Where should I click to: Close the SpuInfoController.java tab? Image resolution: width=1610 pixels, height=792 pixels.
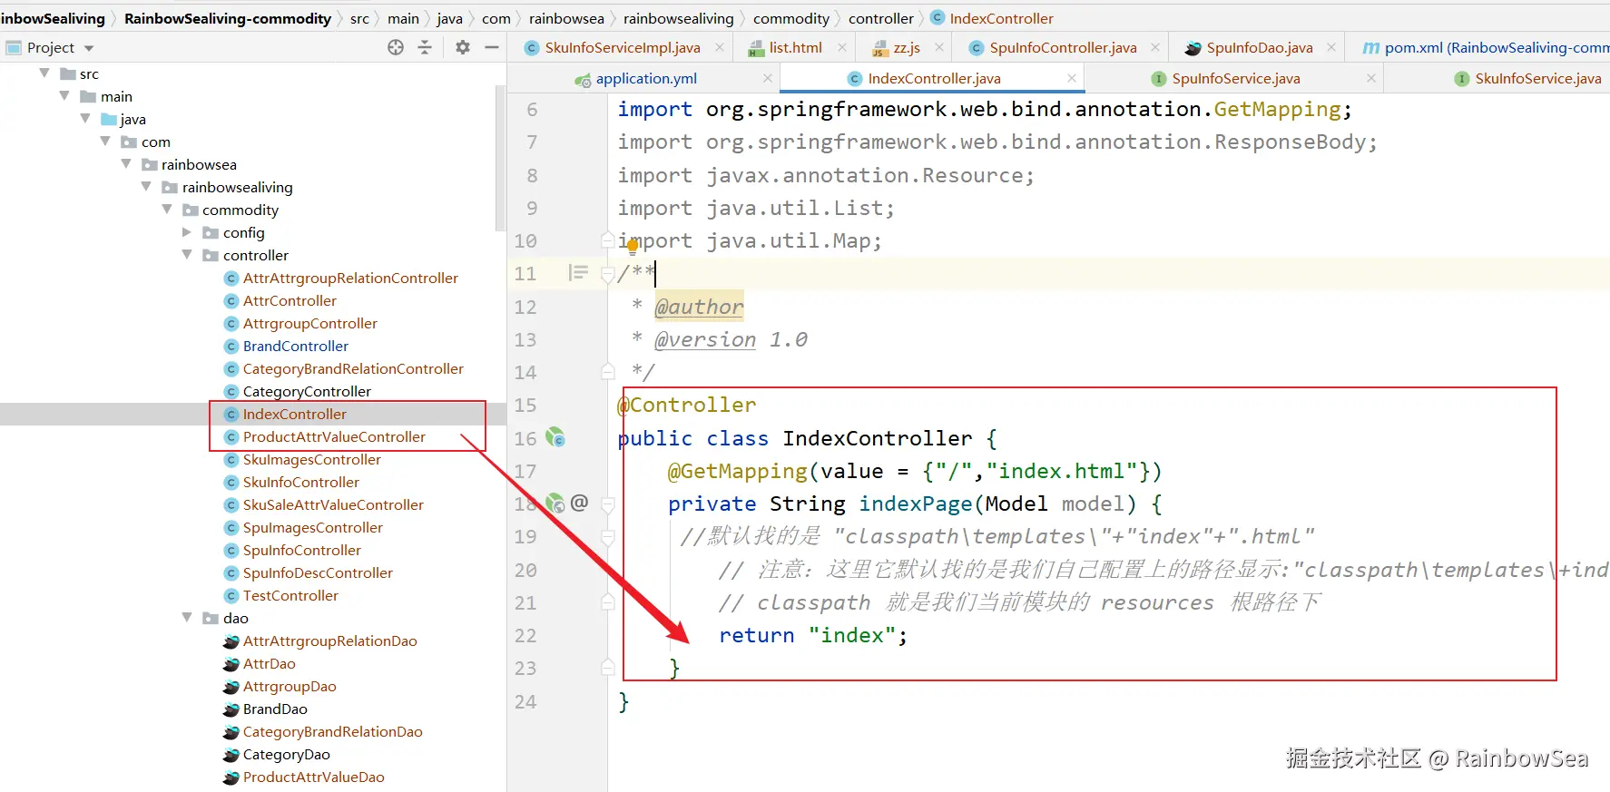click(x=1155, y=47)
